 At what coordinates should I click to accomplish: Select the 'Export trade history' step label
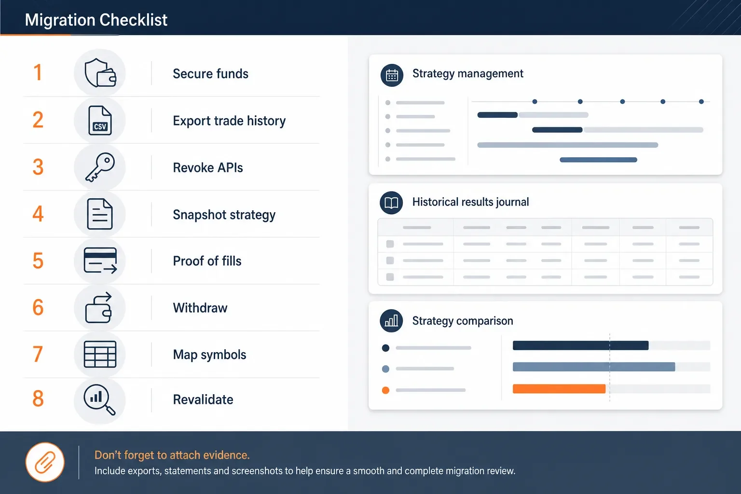pyautogui.click(x=229, y=121)
